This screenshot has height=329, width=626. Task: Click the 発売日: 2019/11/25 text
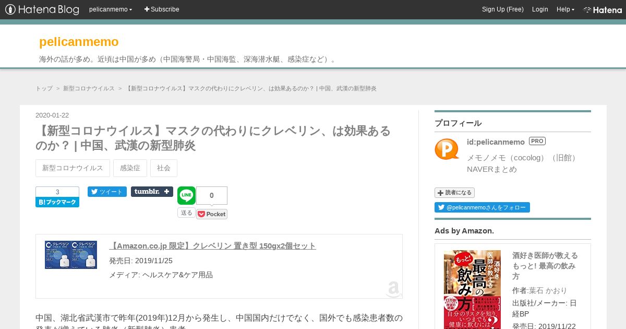pos(141,261)
